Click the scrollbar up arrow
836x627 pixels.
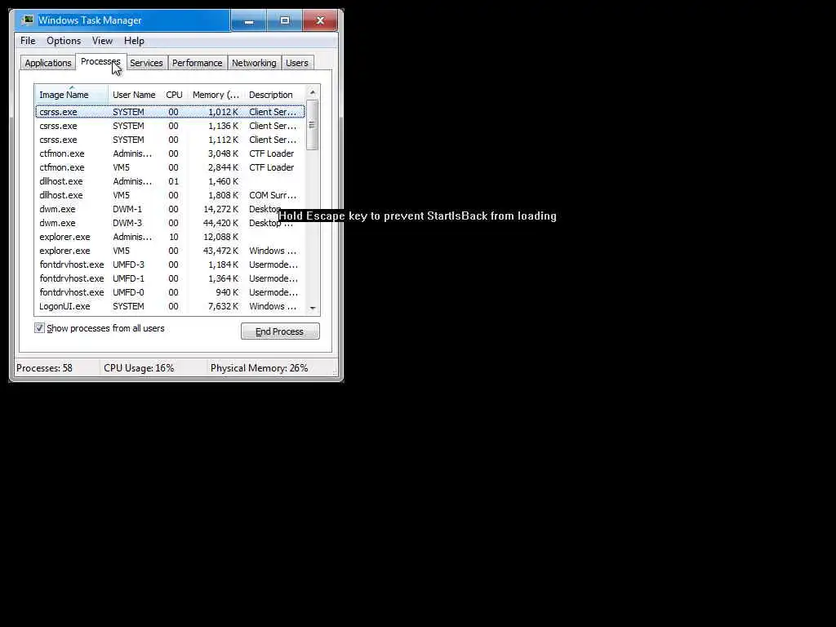tap(313, 93)
